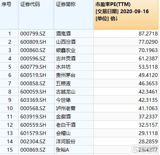The width and height of the screenshot is (160, 155).
Task: Select stock name 五粮液
Action: (x=63, y=83)
